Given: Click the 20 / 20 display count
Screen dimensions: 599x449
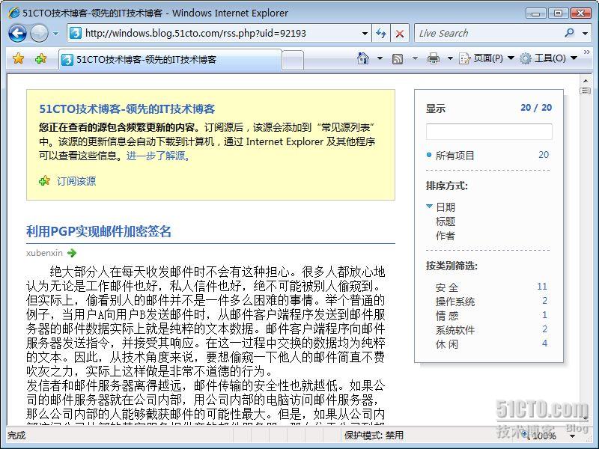Looking at the screenshot, I should (x=536, y=108).
